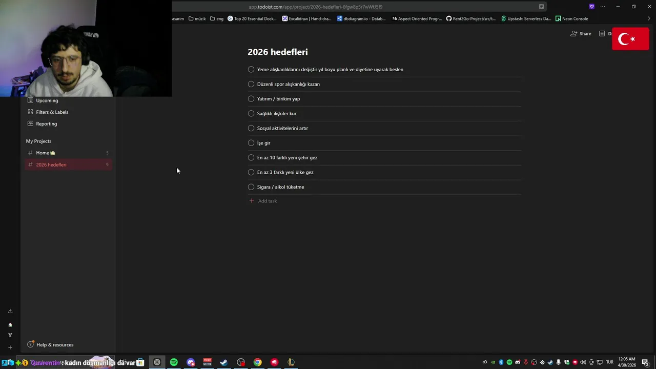
Task: Click the 'Add task' label
Action: pyautogui.click(x=268, y=201)
